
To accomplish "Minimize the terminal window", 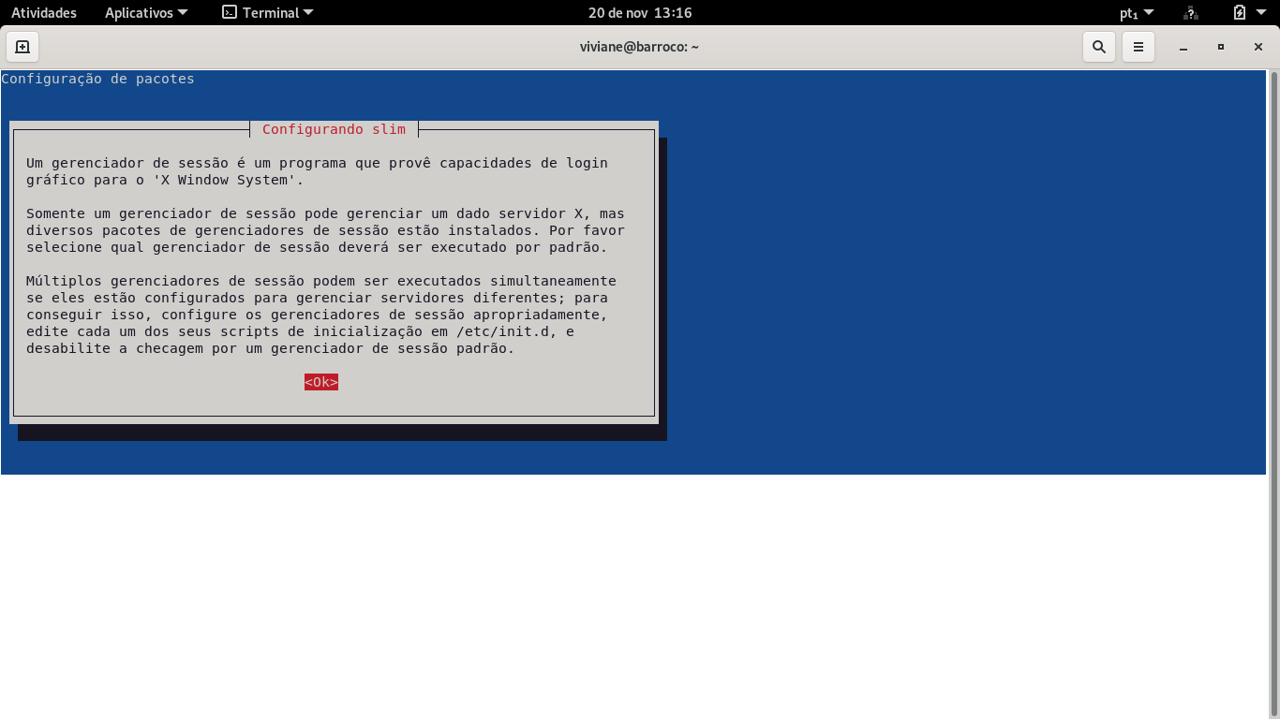I will [x=1183, y=47].
